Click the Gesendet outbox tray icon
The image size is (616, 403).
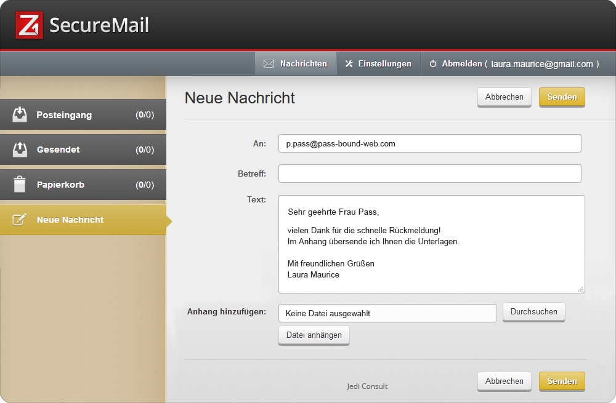click(20, 150)
